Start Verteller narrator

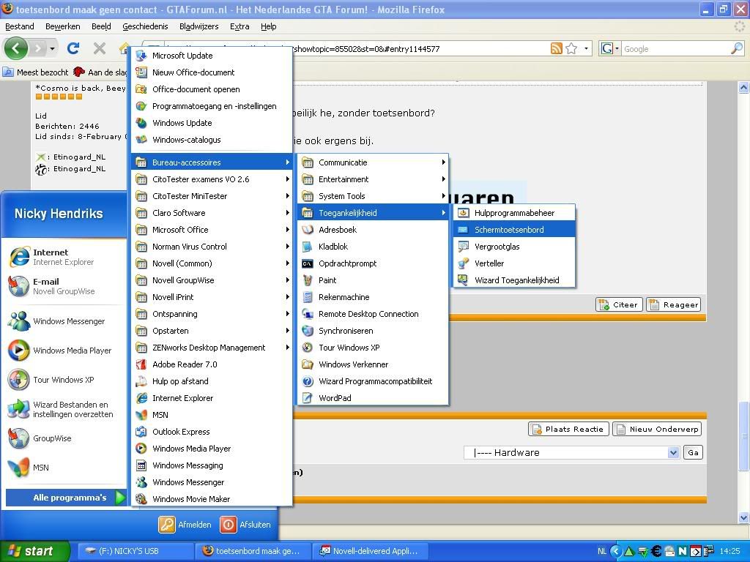[x=514, y=263]
